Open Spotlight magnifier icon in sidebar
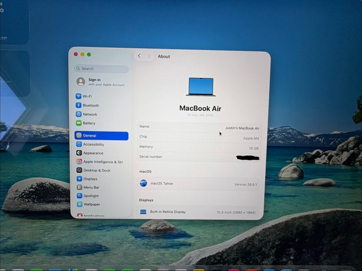 coord(79,196)
